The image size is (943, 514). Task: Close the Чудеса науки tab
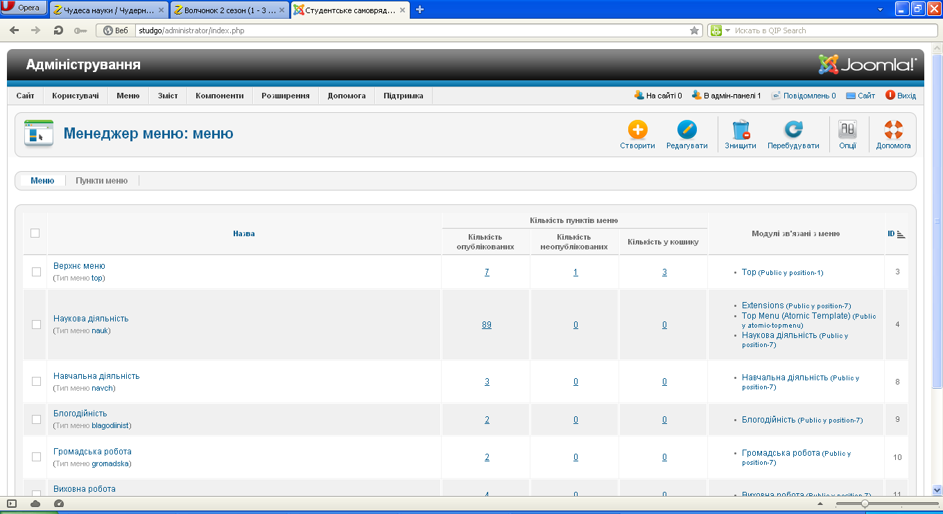coord(162,10)
